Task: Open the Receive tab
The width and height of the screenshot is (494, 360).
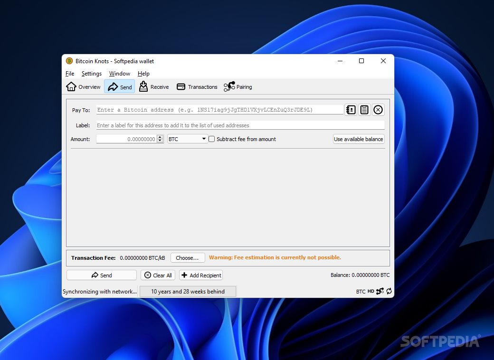Action: [154, 86]
